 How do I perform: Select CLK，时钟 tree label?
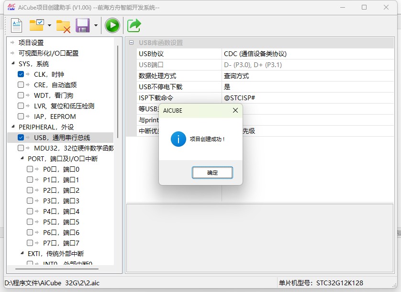(x=49, y=74)
